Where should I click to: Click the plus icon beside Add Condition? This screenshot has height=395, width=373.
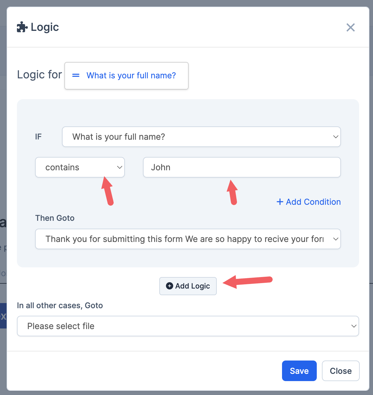280,202
